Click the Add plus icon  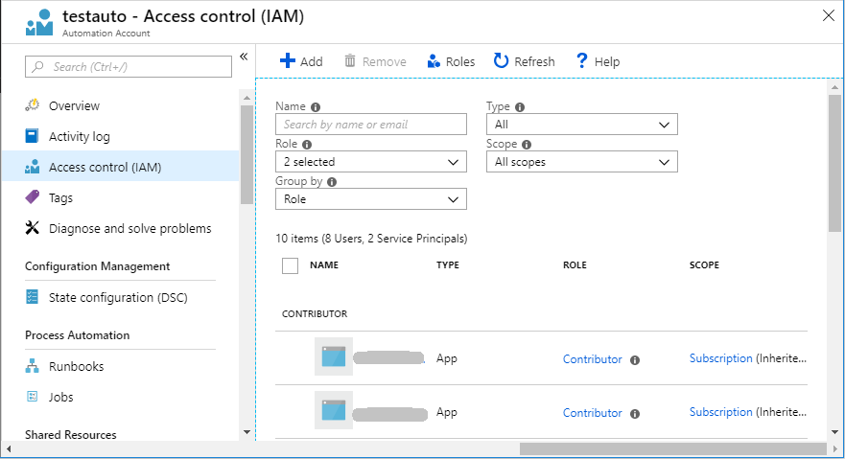tap(288, 60)
